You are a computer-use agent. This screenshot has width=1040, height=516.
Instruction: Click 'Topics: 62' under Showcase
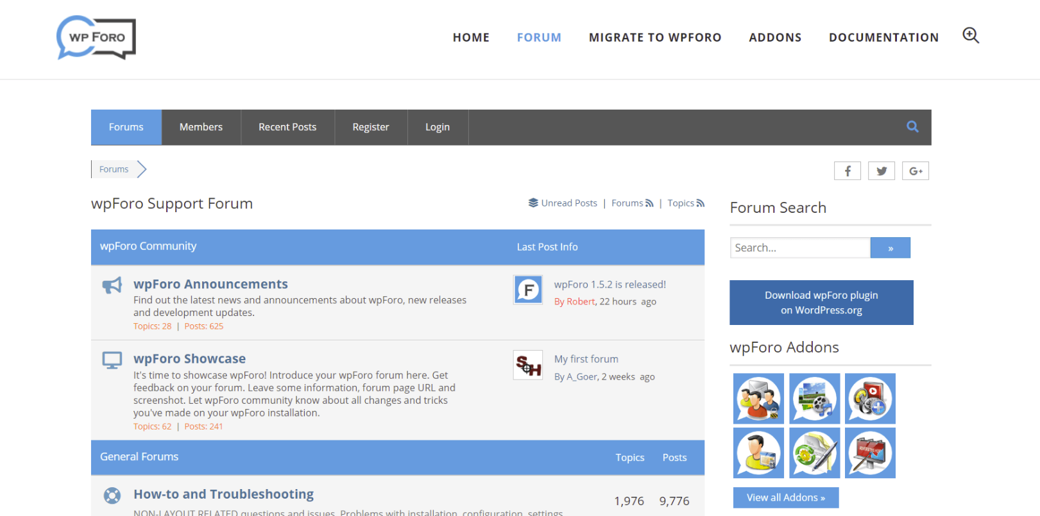153,426
